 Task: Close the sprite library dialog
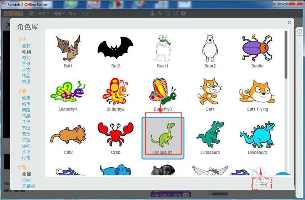coord(289,22)
